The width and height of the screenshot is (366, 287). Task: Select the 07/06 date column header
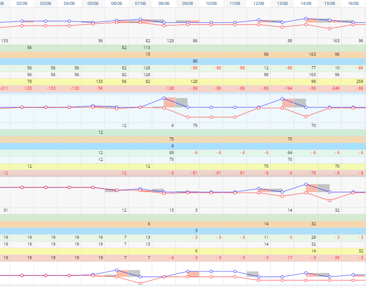click(x=140, y=3)
